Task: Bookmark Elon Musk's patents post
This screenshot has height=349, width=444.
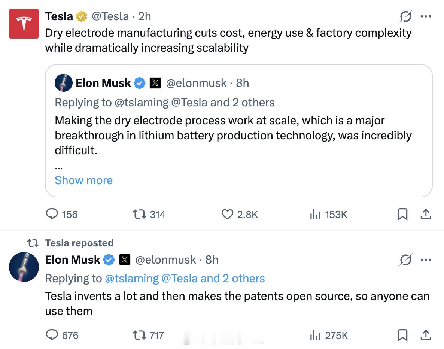Action: pyautogui.click(x=402, y=335)
